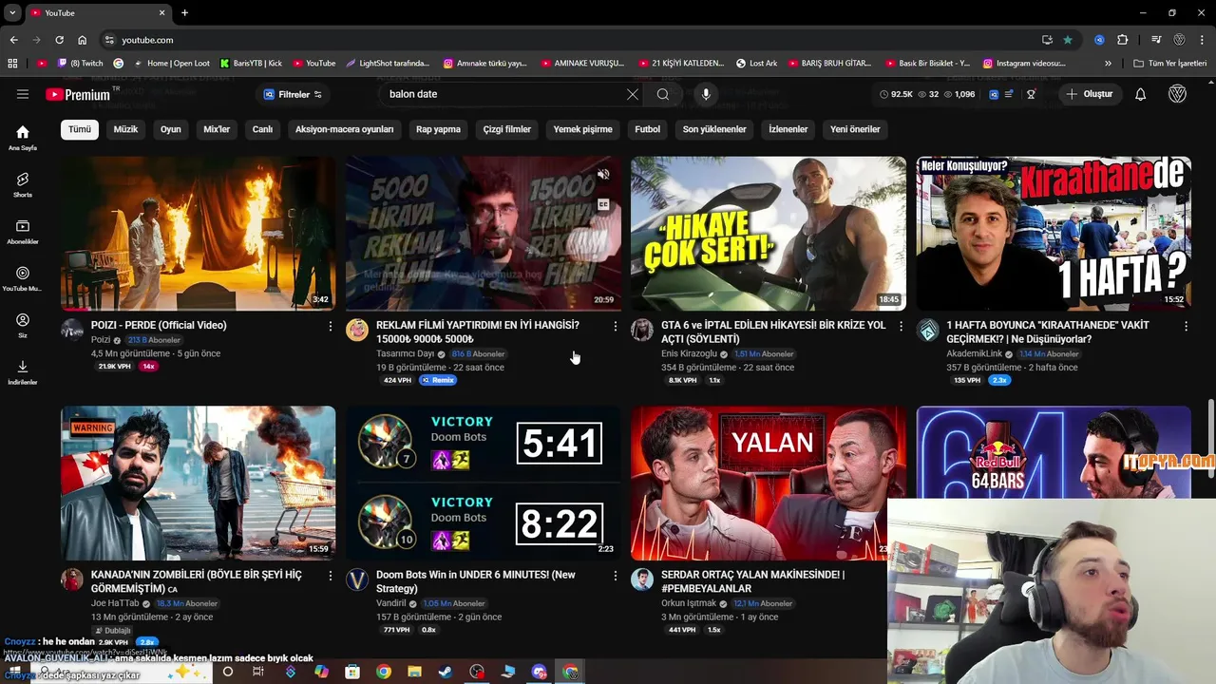The image size is (1216, 684).
Task: Click the Remix badge under REKLAM FİLMİ
Action: click(x=438, y=380)
